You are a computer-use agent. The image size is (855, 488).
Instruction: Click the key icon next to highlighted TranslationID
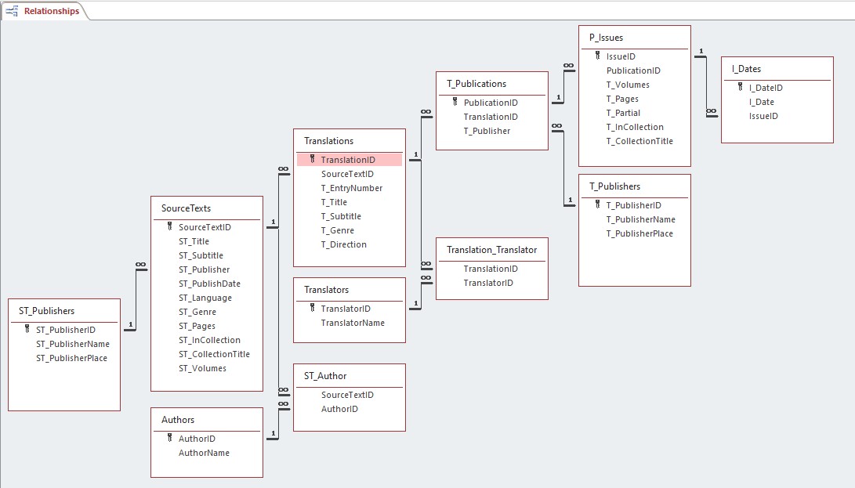313,159
